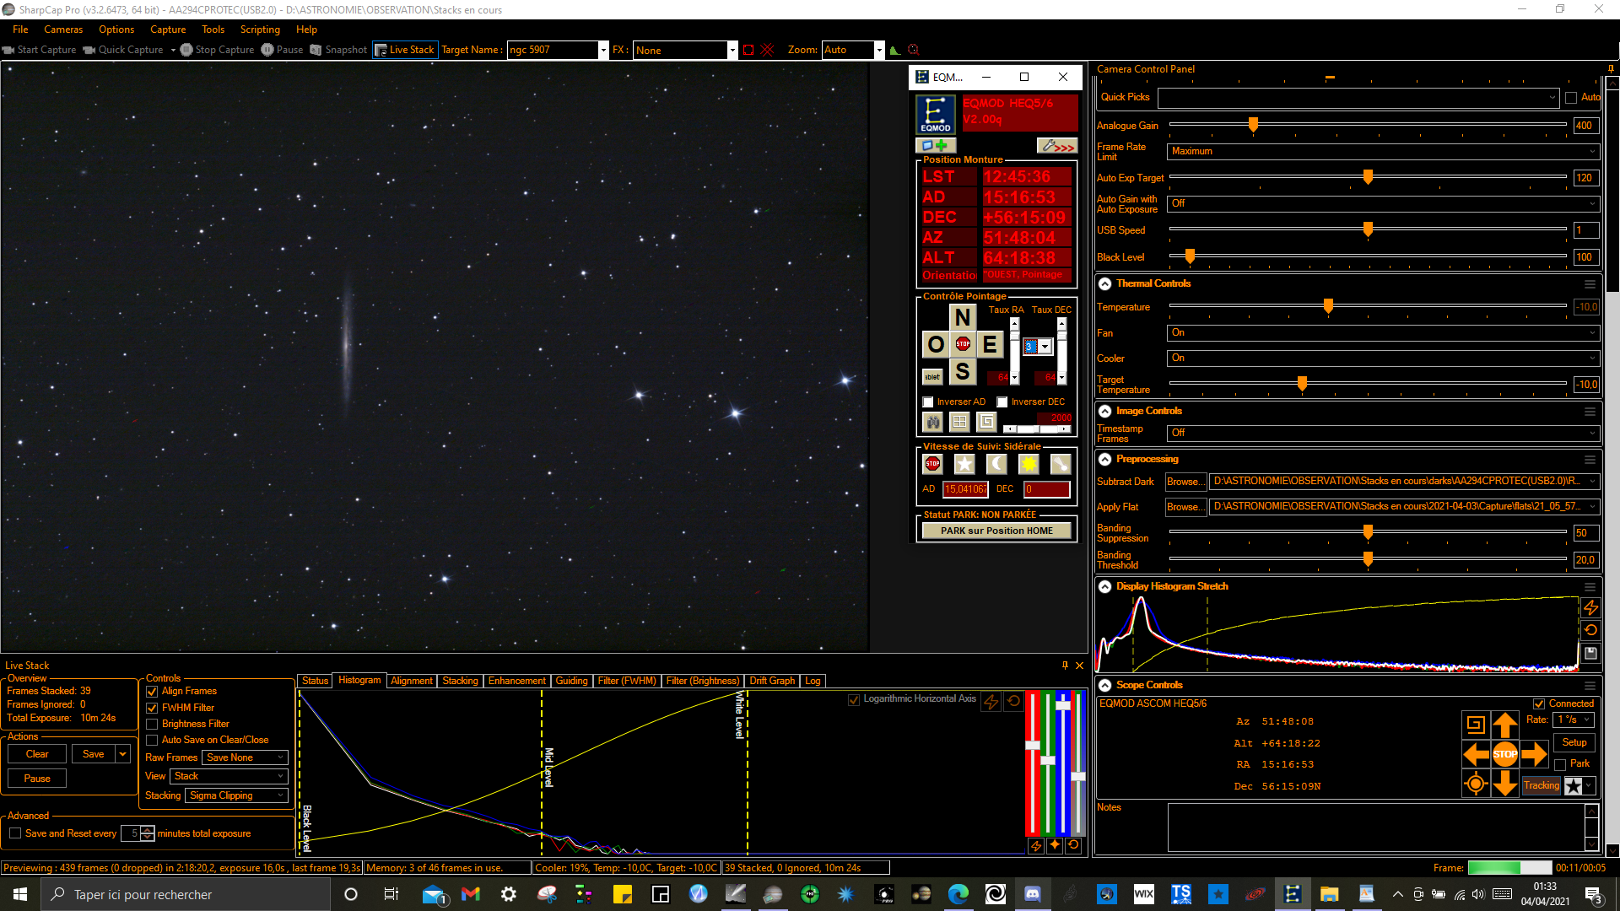Click the orange STOP button in Scope Controls
Screen dimensions: 1620x911
(x=1505, y=754)
